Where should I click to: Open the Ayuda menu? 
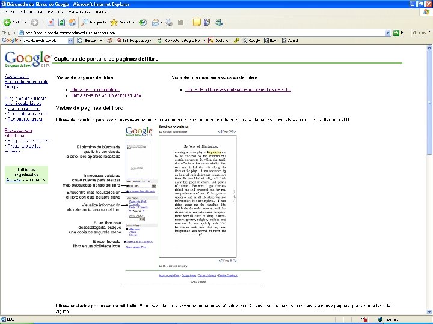tap(101, 12)
